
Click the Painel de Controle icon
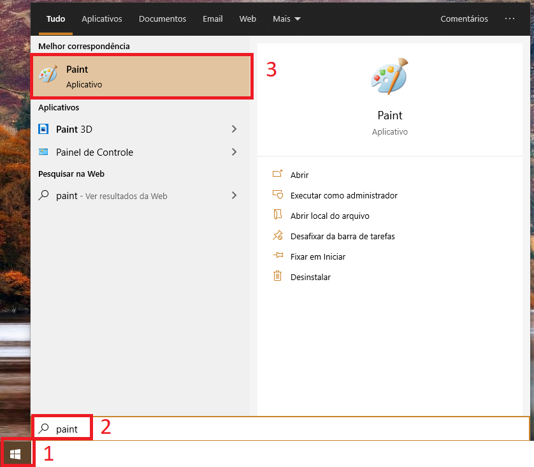43,152
